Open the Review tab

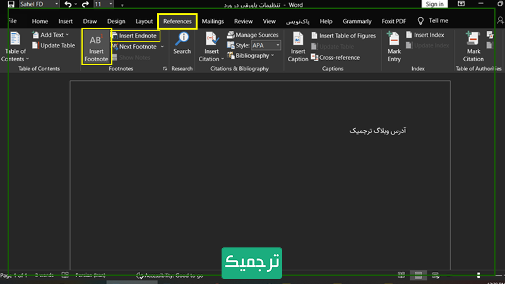(243, 21)
